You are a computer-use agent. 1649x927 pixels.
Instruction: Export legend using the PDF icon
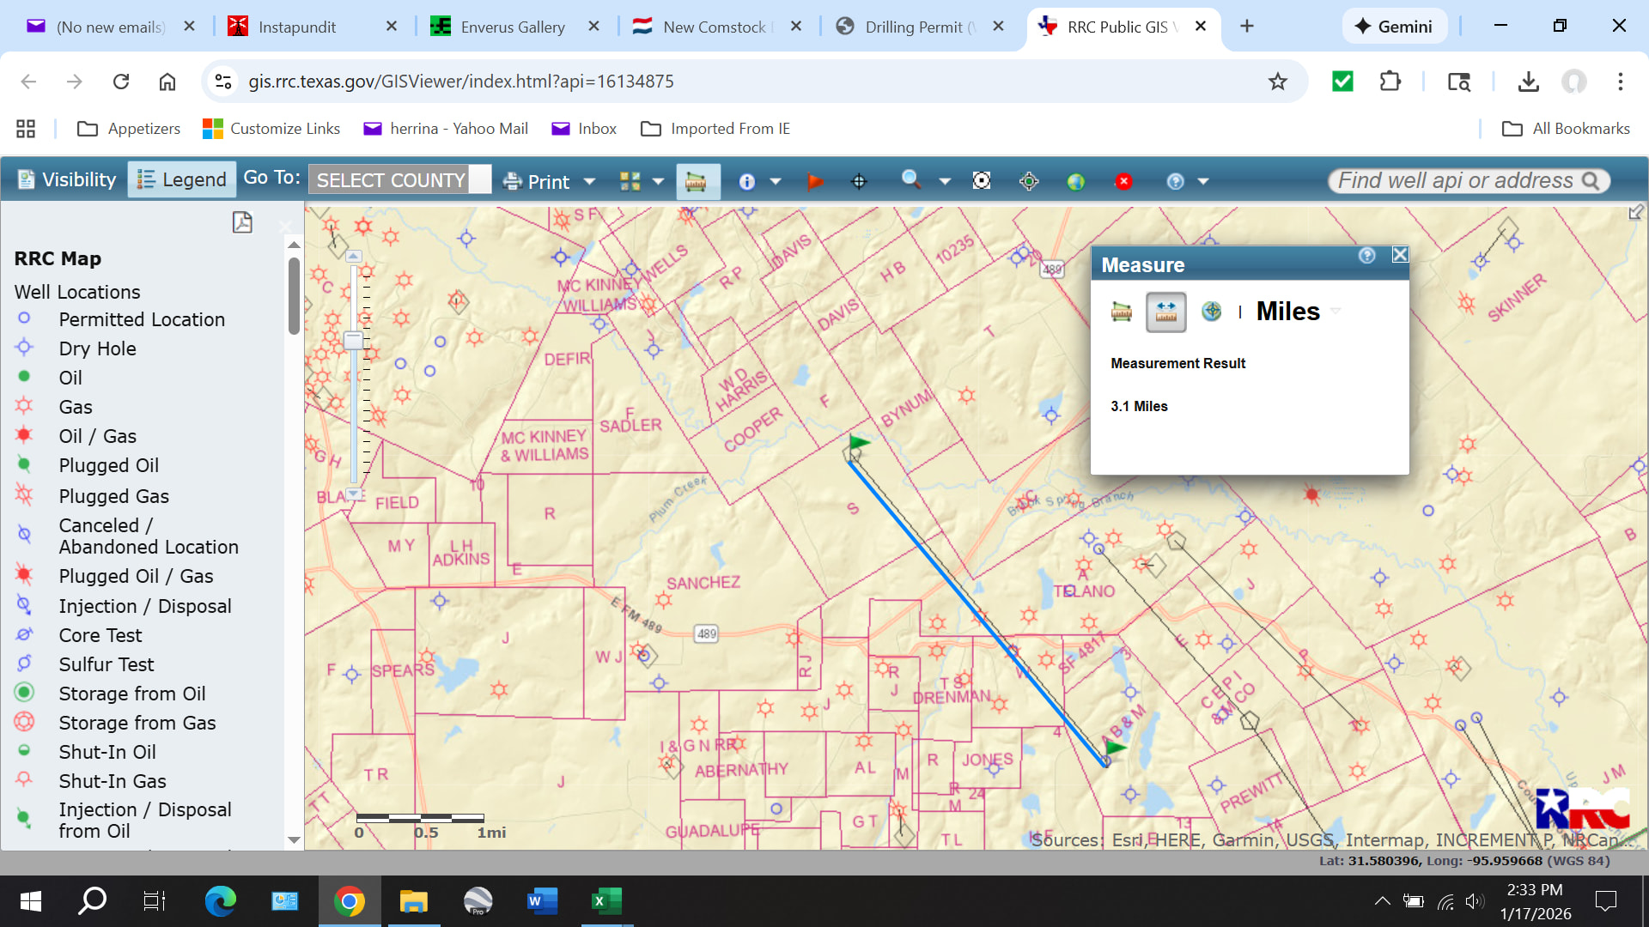coord(242,222)
